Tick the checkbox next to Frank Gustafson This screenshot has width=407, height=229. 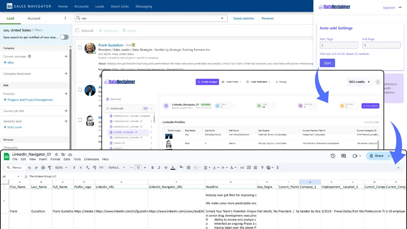[x=80, y=48]
